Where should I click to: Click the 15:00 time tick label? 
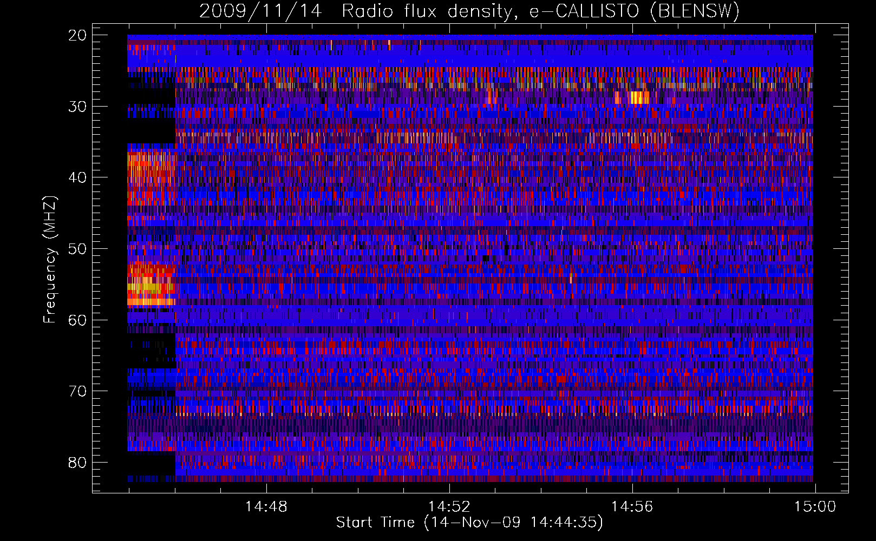815,507
